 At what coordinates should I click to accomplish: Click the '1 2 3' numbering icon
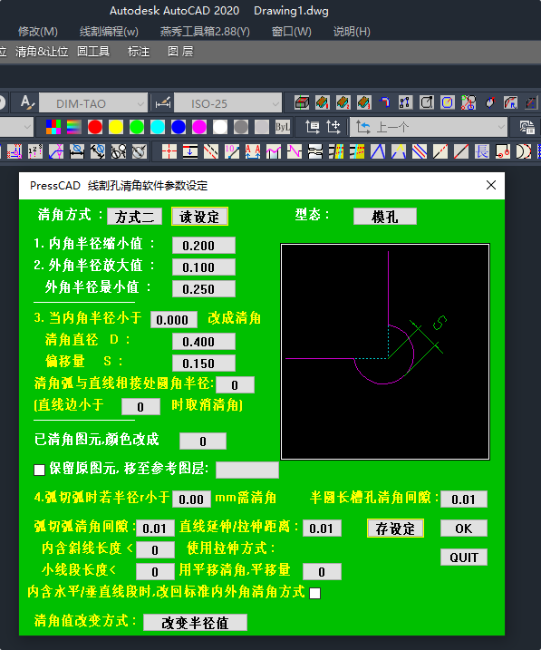(35, 151)
